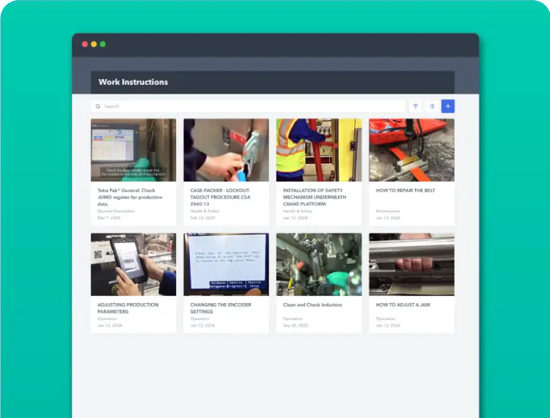Select title 'CHANGING THE ENCODER SETTINGS'

point(221,308)
